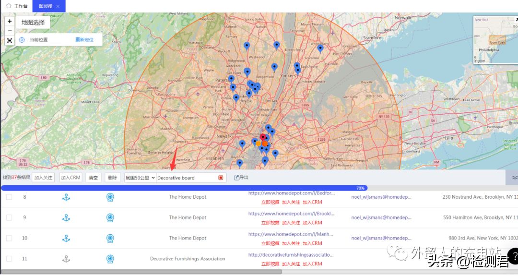Click the overview minimap thumbnail
Image resolution: width=518 pixels, height=276 pixels.
point(495,40)
